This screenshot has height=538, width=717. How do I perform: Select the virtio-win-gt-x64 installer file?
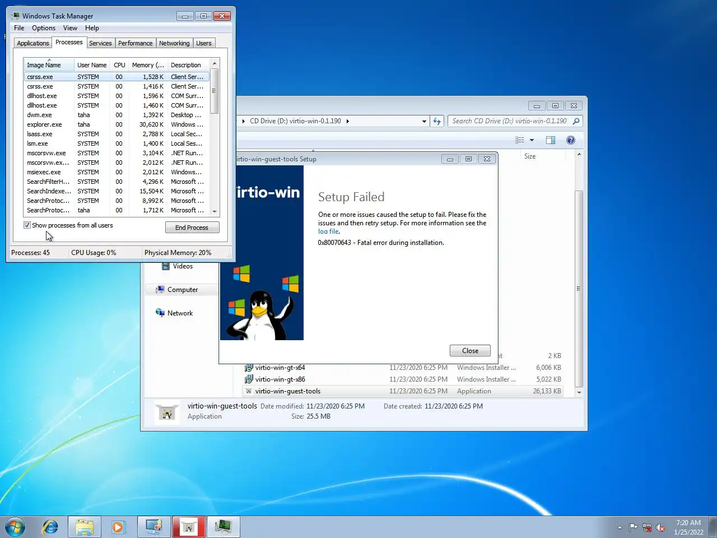[403, 368]
